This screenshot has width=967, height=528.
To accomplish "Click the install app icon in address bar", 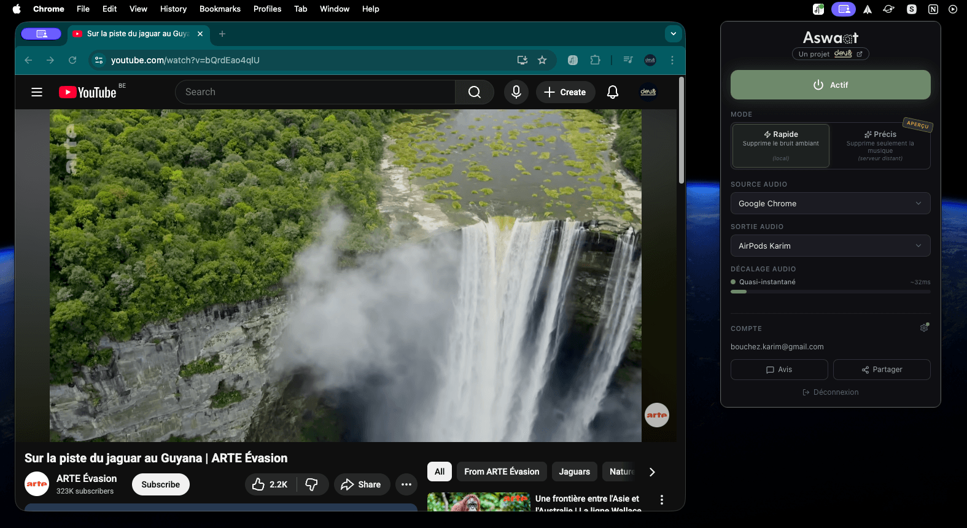I will tap(522, 60).
